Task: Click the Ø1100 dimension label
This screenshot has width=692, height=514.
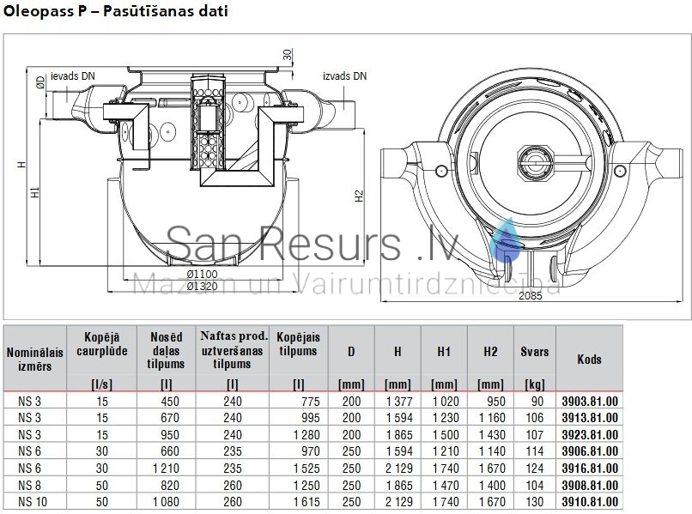Action: pos(202,275)
